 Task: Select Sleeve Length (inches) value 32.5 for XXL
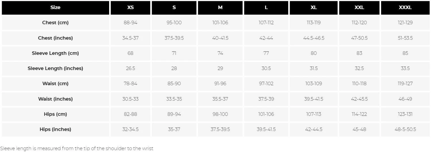tap(359, 69)
